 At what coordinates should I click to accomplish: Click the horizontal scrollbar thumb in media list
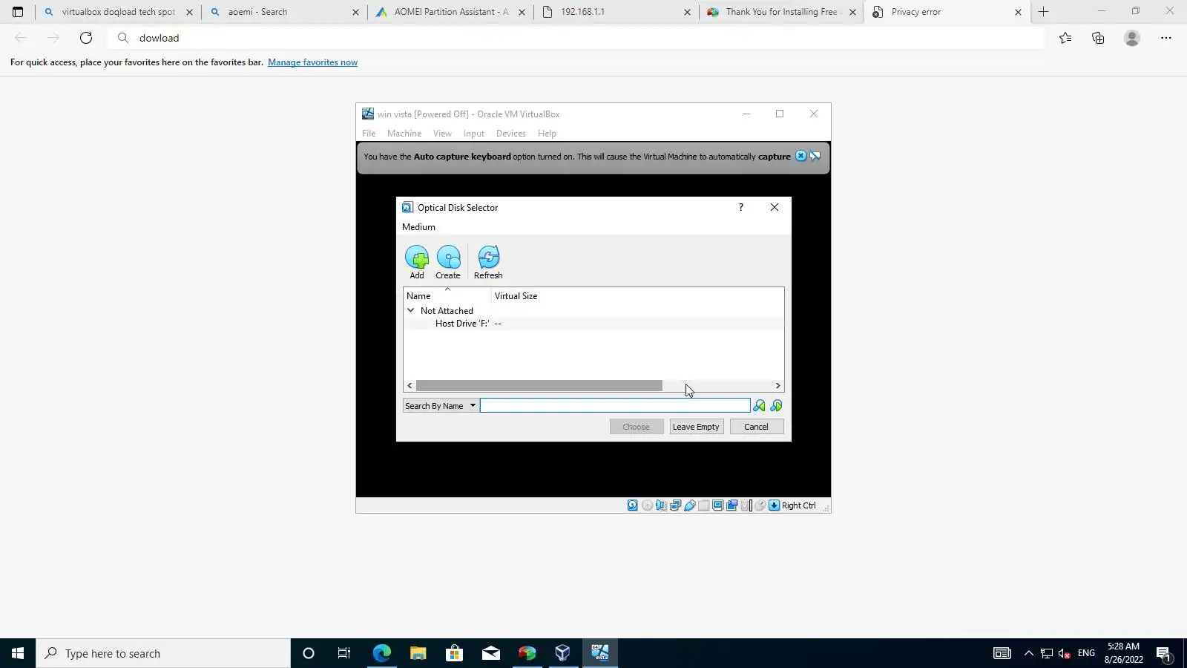[x=539, y=386]
